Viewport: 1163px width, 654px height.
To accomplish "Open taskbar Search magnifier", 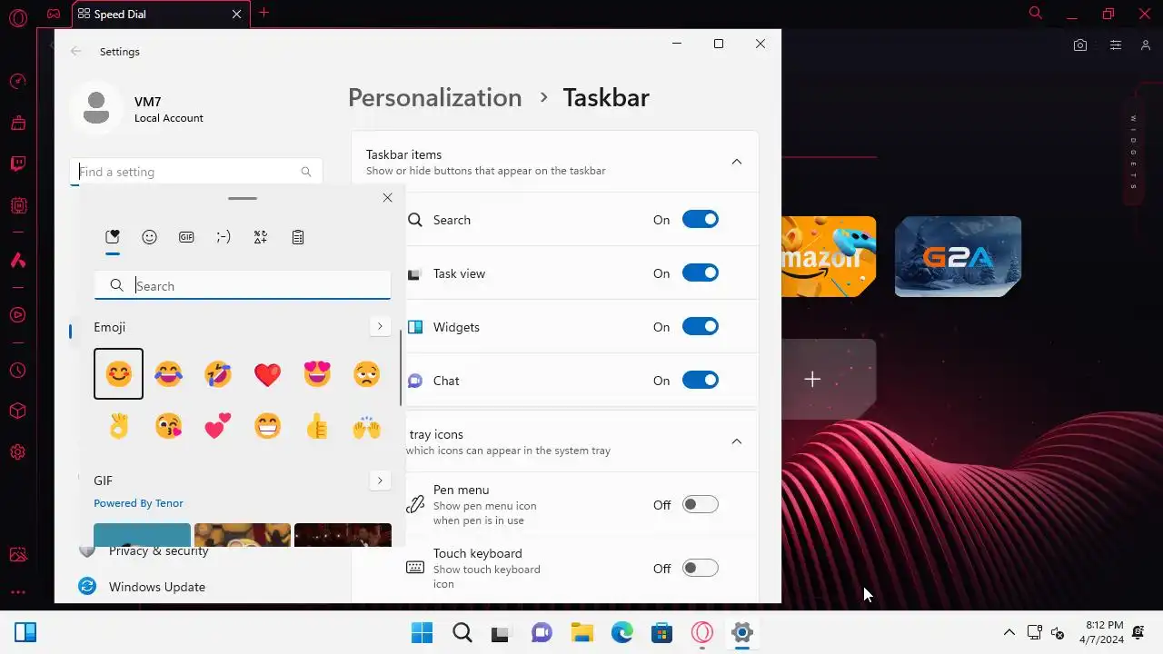I will pyautogui.click(x=462, y=632).
